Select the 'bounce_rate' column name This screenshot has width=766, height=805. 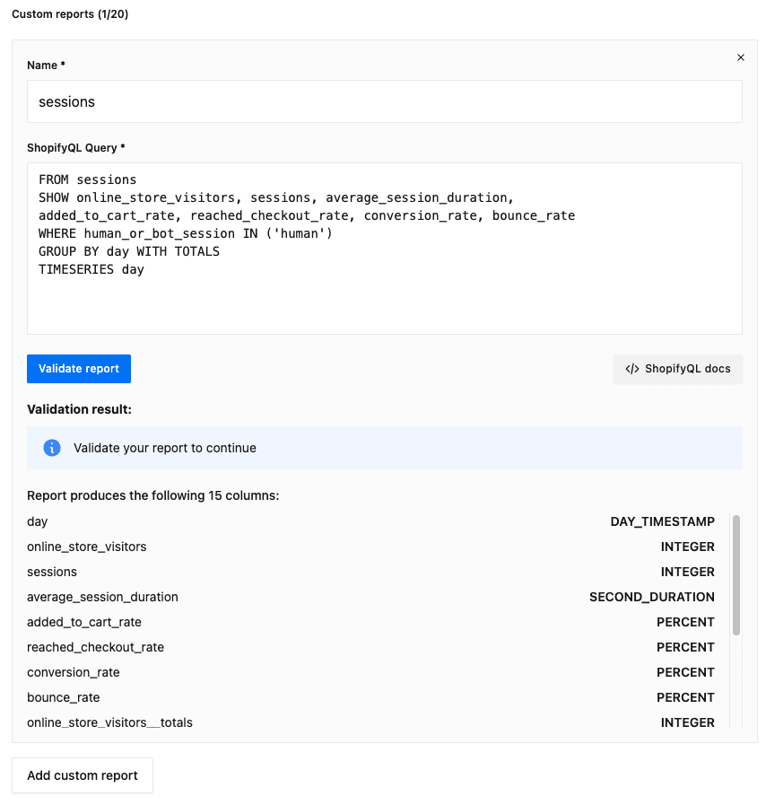(x=64, y=697)
